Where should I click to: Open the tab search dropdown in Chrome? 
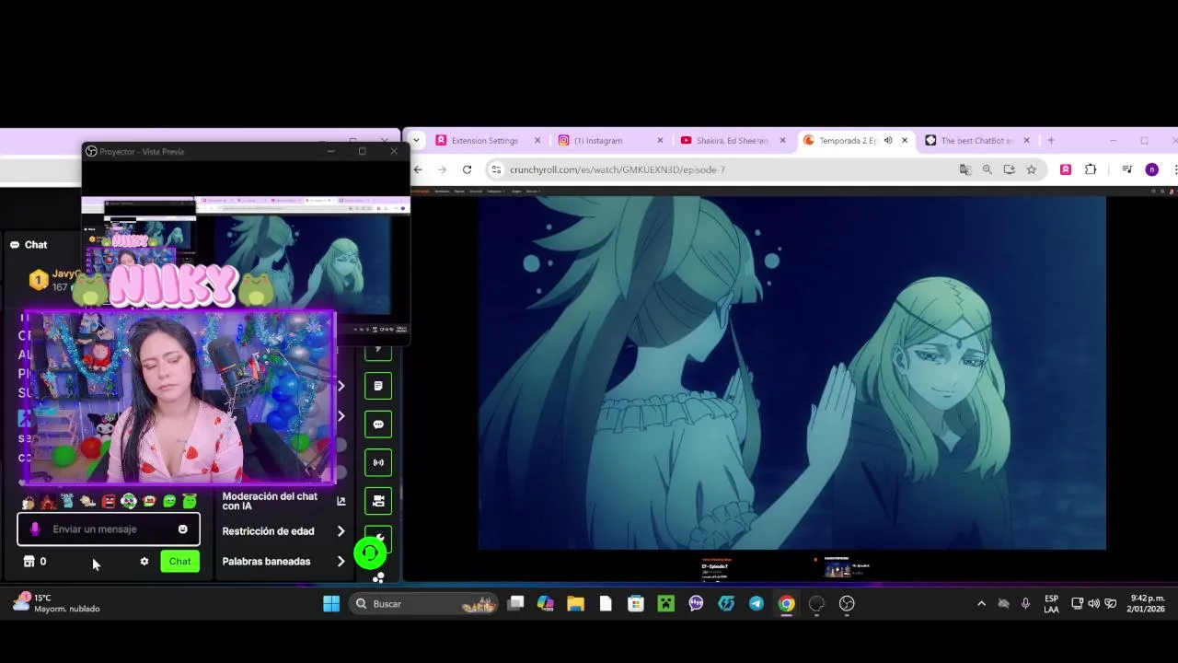pos(416,141)
